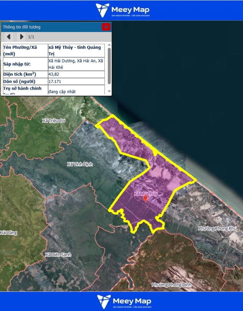Go to previous object with left arrow
This screenshot has height=311, width=243.
[x=8, y=37]
